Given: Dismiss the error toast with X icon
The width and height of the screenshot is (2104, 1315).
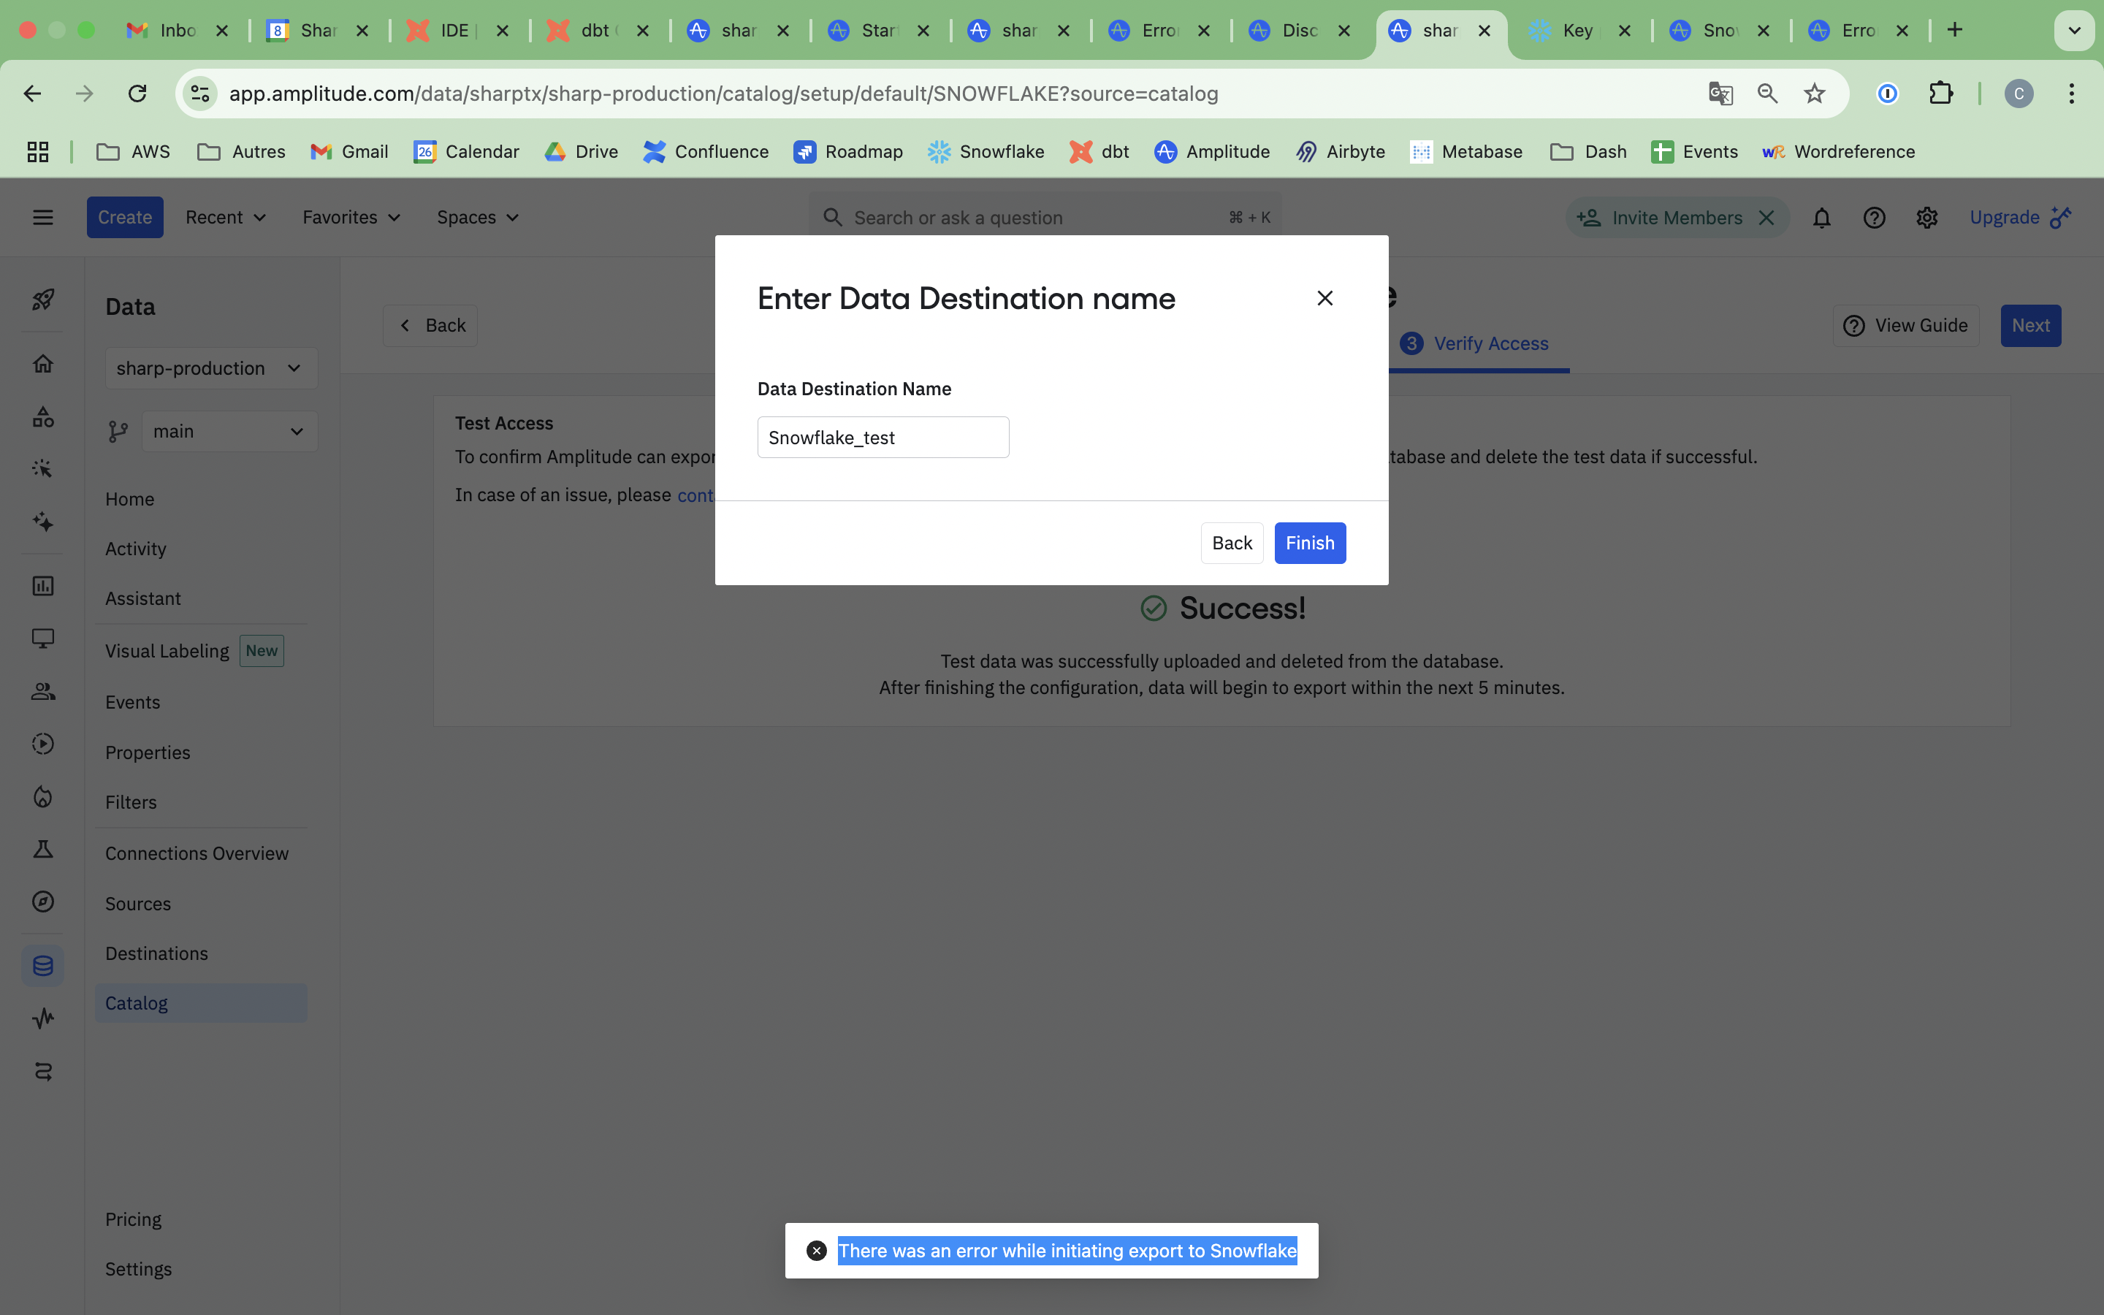Looking at the screenshot, I should coord(815,1251).
